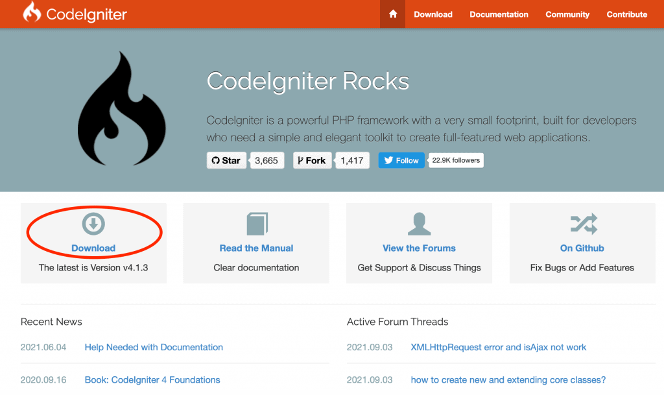Click 'Get Support & Discuss Things' caption
The image size is (664, 395).
pos(420,268)
